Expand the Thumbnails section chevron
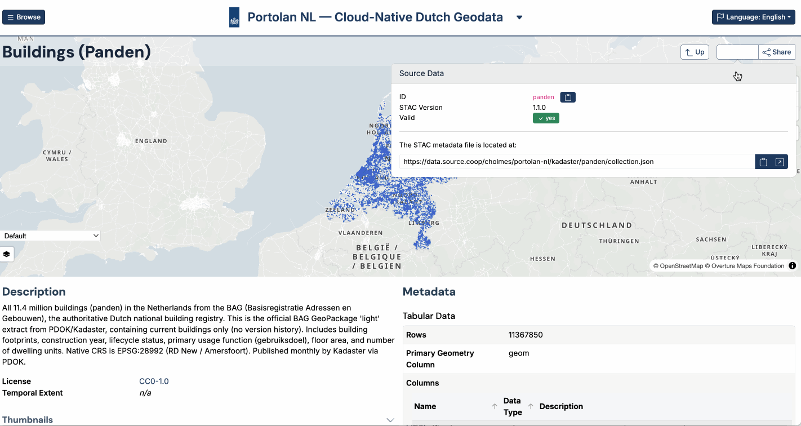 click(x=390, y=420)
